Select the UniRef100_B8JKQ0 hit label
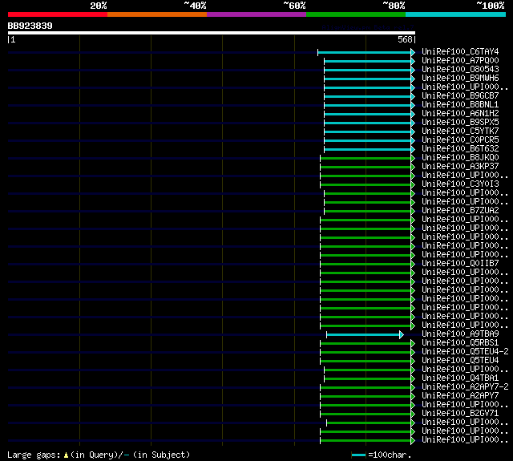Screen dimensions: 513x461 460,158
